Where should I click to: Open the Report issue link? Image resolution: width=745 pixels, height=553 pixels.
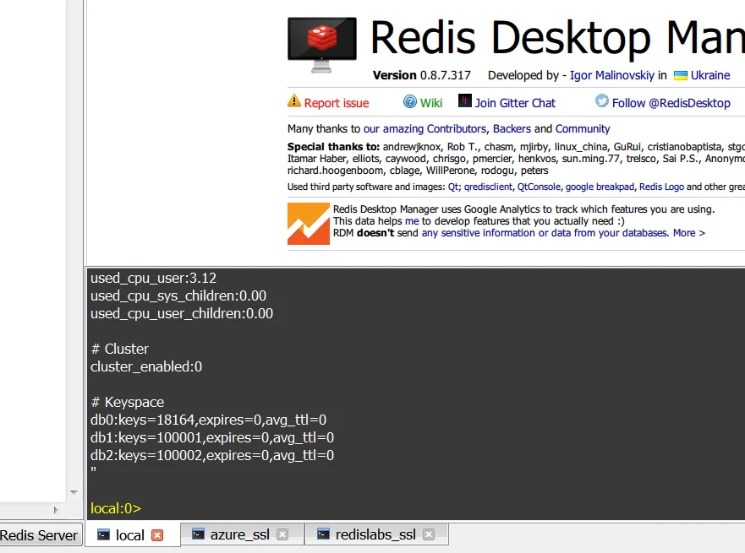[337, 103]
